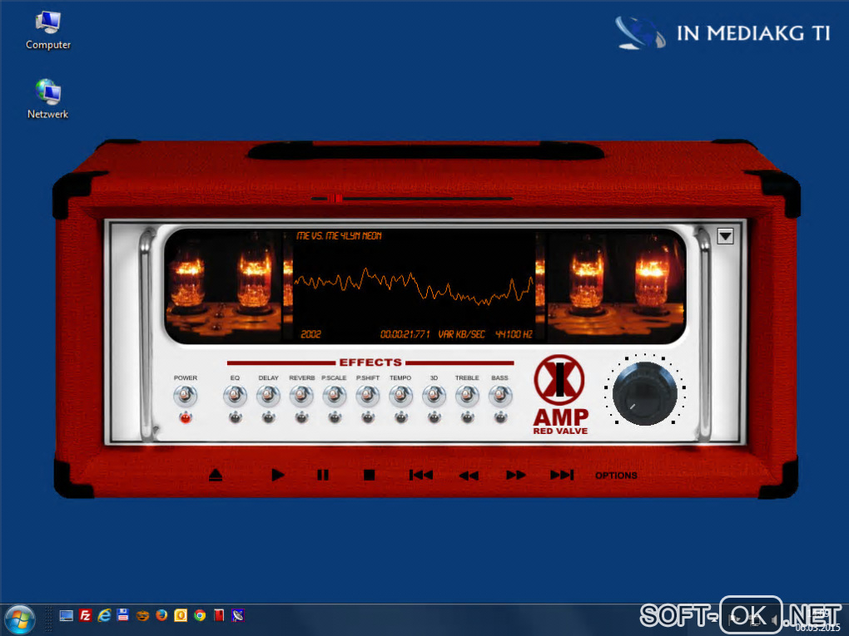
Task: Pause the current track
Action: tap(323, 475)
